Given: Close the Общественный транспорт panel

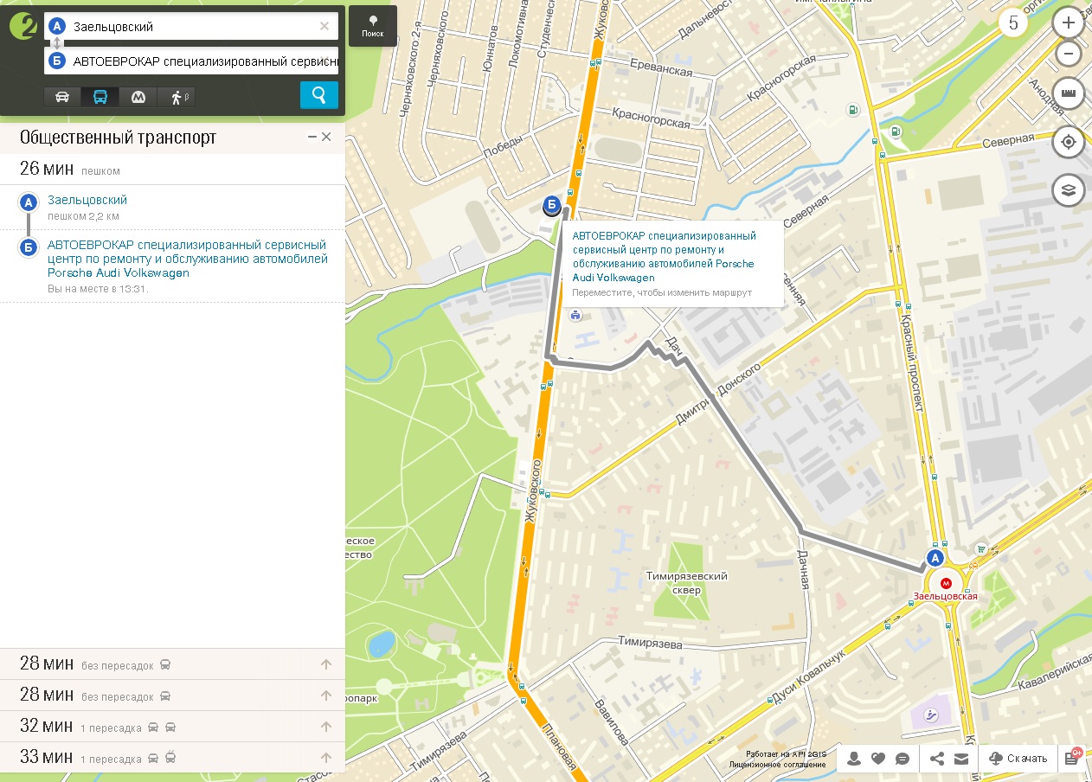Looking at the screenshot, I should [326, 137].
